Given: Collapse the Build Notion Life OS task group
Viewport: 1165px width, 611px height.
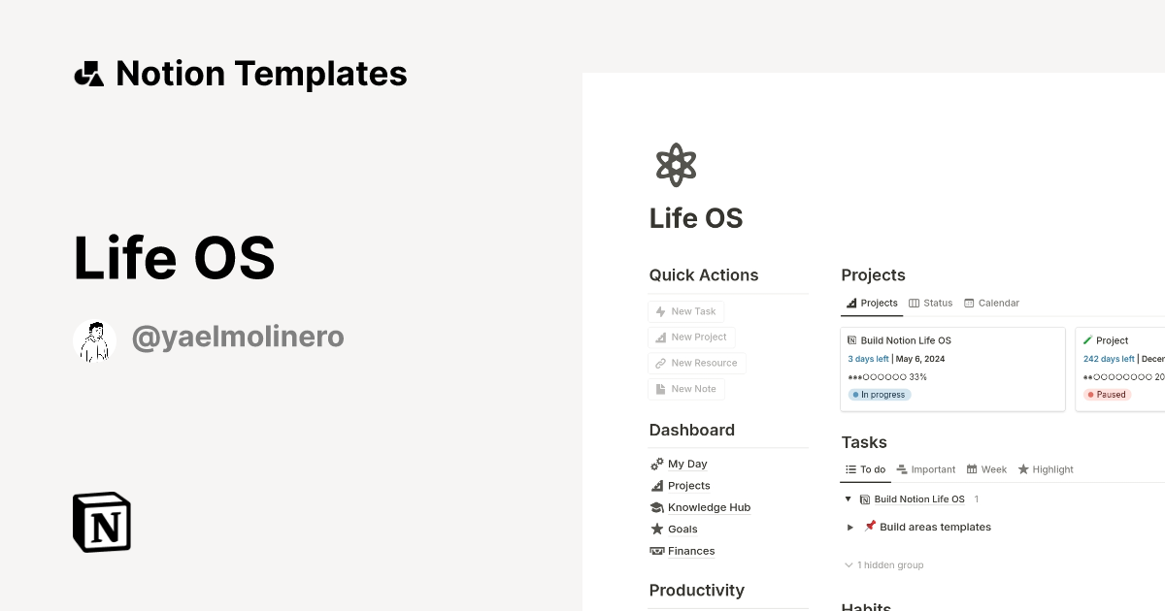Looking at the screenshot, I should 848,498.
